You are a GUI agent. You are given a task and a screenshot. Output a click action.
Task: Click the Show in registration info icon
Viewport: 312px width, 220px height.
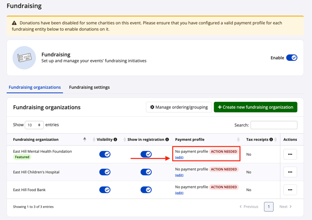pos(167,140)
